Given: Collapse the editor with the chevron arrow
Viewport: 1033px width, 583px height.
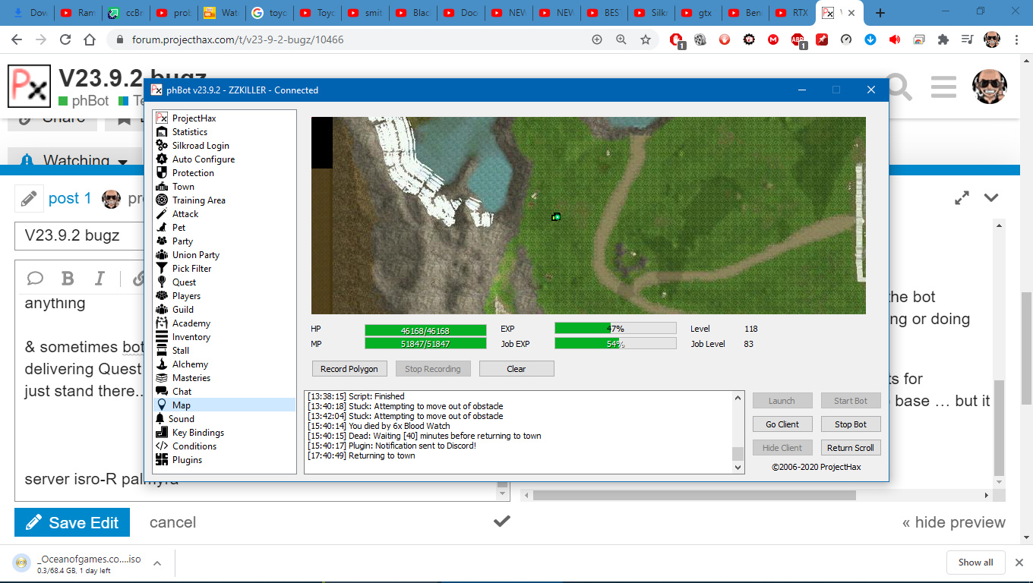Looking at the screenshot, I should 990,198.
